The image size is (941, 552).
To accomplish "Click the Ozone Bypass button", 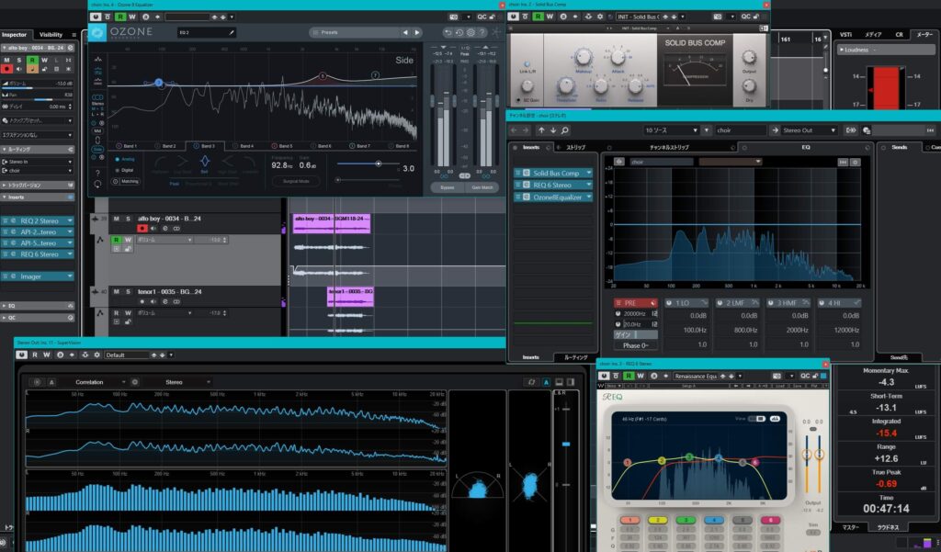I will pos(447,187).
